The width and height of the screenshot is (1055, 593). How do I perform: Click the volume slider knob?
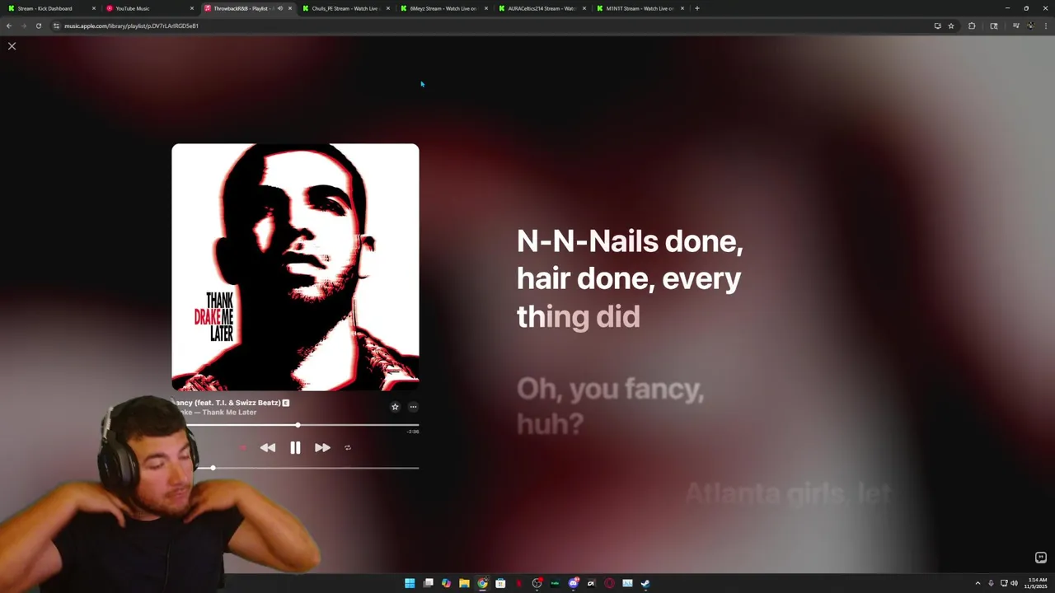coord(213,468)
